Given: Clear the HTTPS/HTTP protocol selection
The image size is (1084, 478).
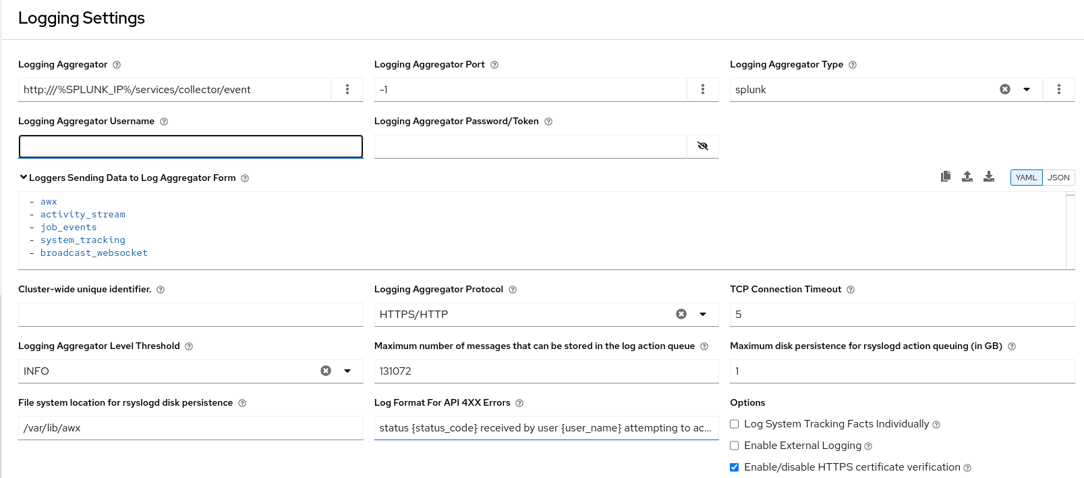Looking at the screenshot, I should coord(681,314).
